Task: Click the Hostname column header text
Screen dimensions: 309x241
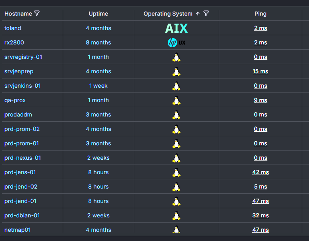Action: point(18,14)
